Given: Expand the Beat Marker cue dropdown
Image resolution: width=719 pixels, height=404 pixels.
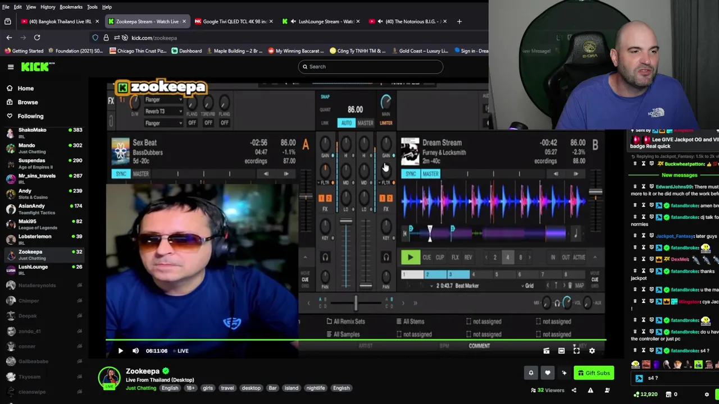Looking at the screenshot, I should point(432,286).
